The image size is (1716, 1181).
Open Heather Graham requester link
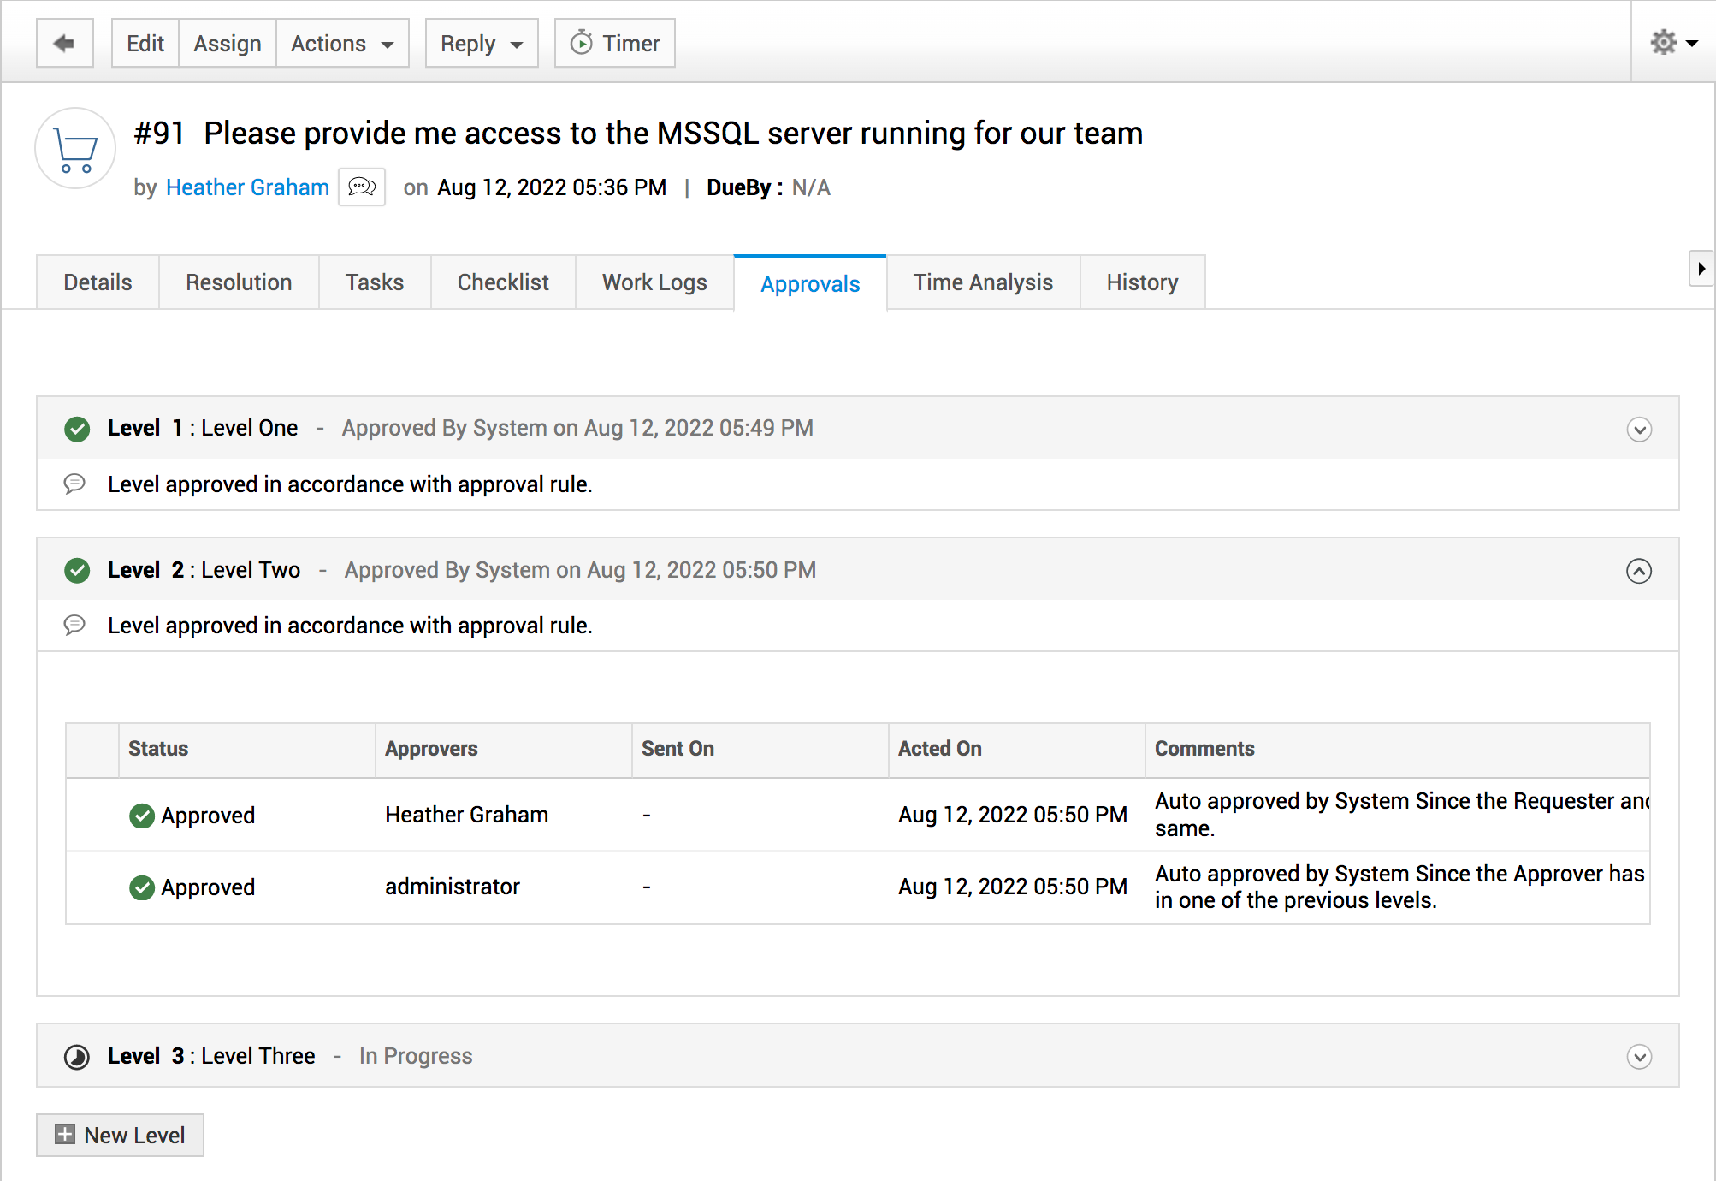point(247,187)
